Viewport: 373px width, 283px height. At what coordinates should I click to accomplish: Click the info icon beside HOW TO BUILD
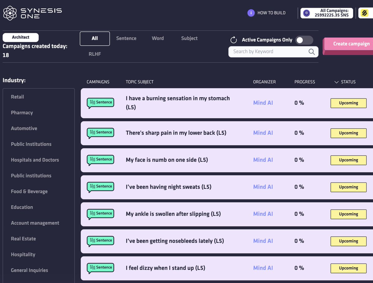pos(251,13)
